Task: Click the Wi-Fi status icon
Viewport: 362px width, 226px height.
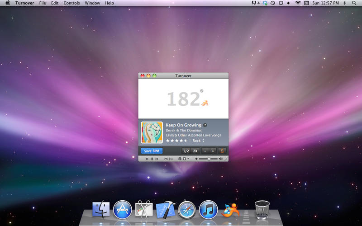Action: 298,3
